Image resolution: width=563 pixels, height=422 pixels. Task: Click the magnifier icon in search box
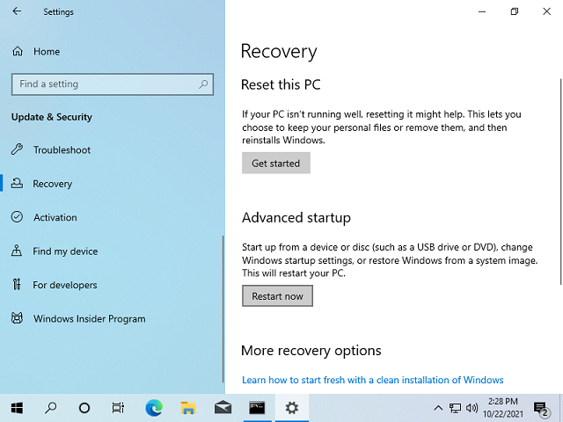point(203,84)
